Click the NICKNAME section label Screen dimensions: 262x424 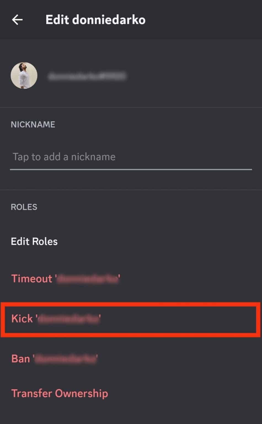coord(33,124)
